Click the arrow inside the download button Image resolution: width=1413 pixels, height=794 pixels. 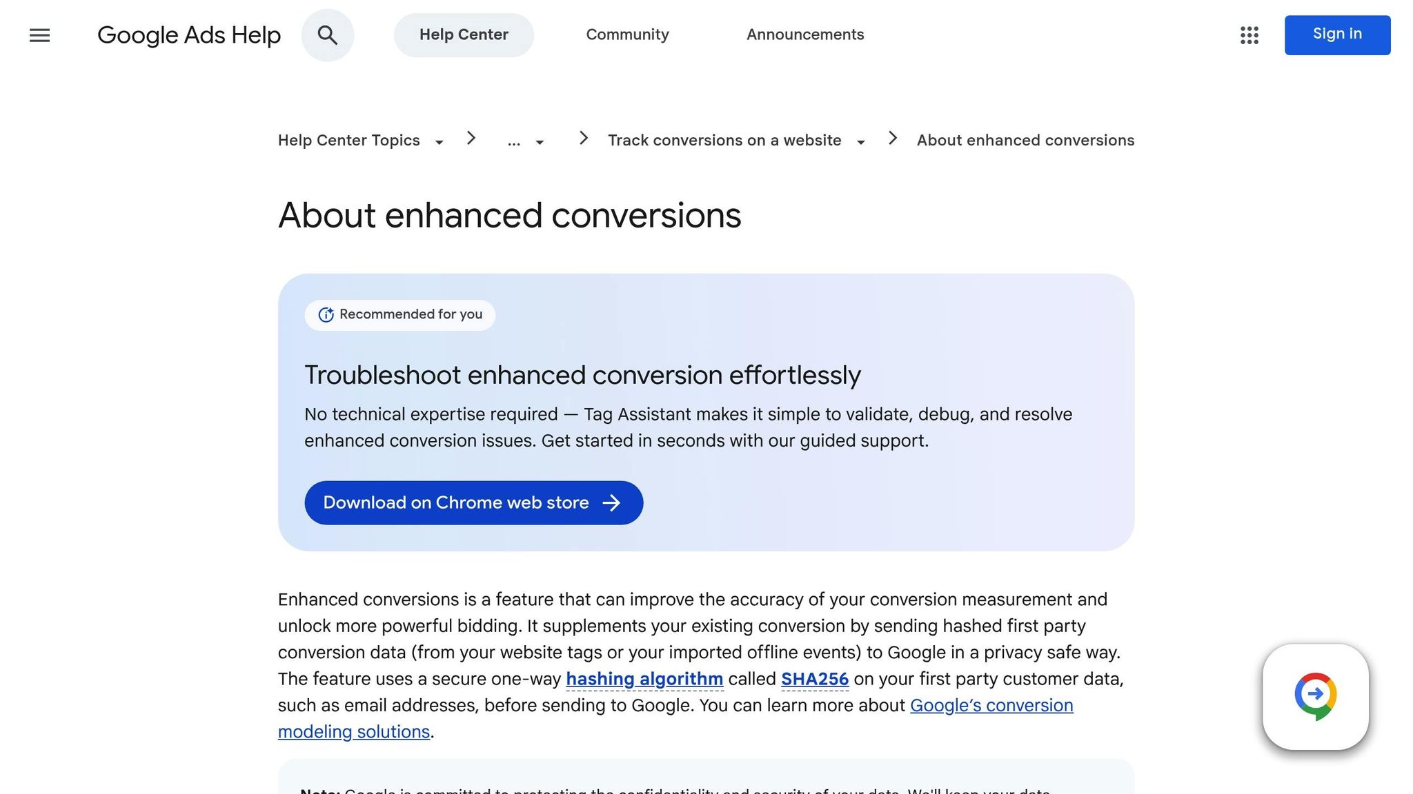(x=613, y=503)
